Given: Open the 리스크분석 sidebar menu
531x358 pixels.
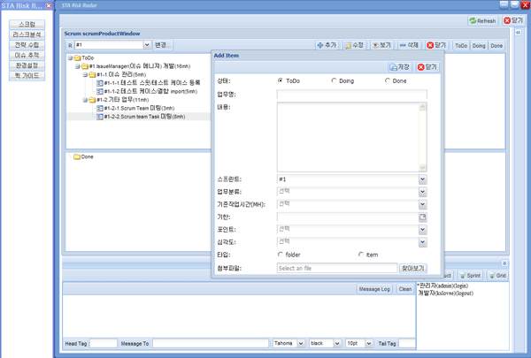Looking at the screenshot, I should [27, 34].
